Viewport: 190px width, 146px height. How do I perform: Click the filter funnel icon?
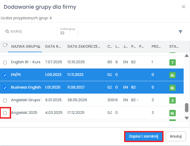pos(180,32)
